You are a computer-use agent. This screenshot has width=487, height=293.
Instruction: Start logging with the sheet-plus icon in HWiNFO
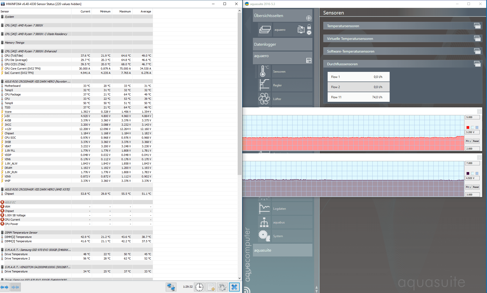pos(211,287)
